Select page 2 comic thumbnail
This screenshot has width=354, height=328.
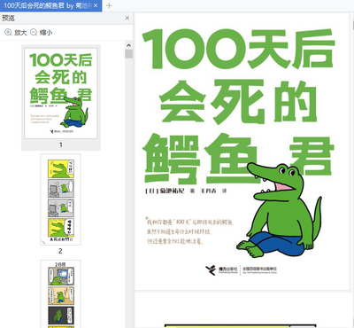[61, 199]
